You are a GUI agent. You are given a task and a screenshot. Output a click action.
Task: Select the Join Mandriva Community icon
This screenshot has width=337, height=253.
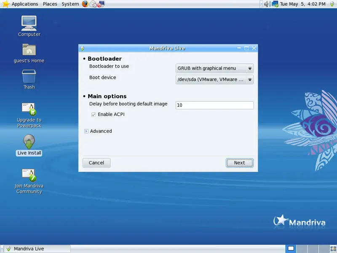pyautogui.click(x=29, y=181)
